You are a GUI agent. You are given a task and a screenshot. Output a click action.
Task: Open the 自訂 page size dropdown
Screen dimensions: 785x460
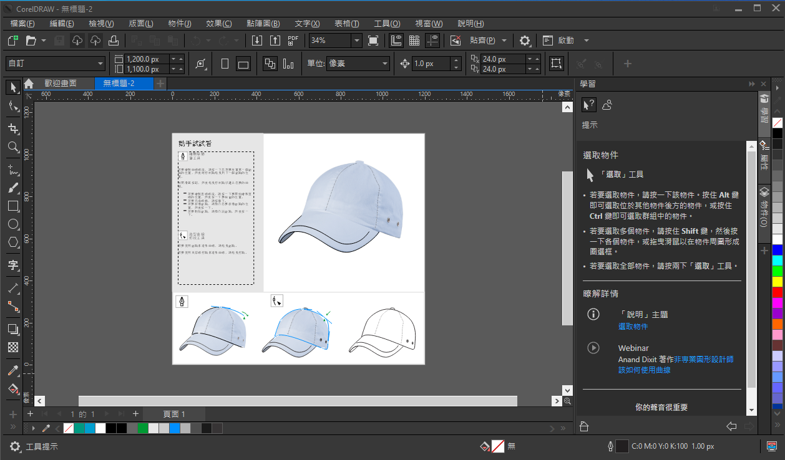click(100, 64)
